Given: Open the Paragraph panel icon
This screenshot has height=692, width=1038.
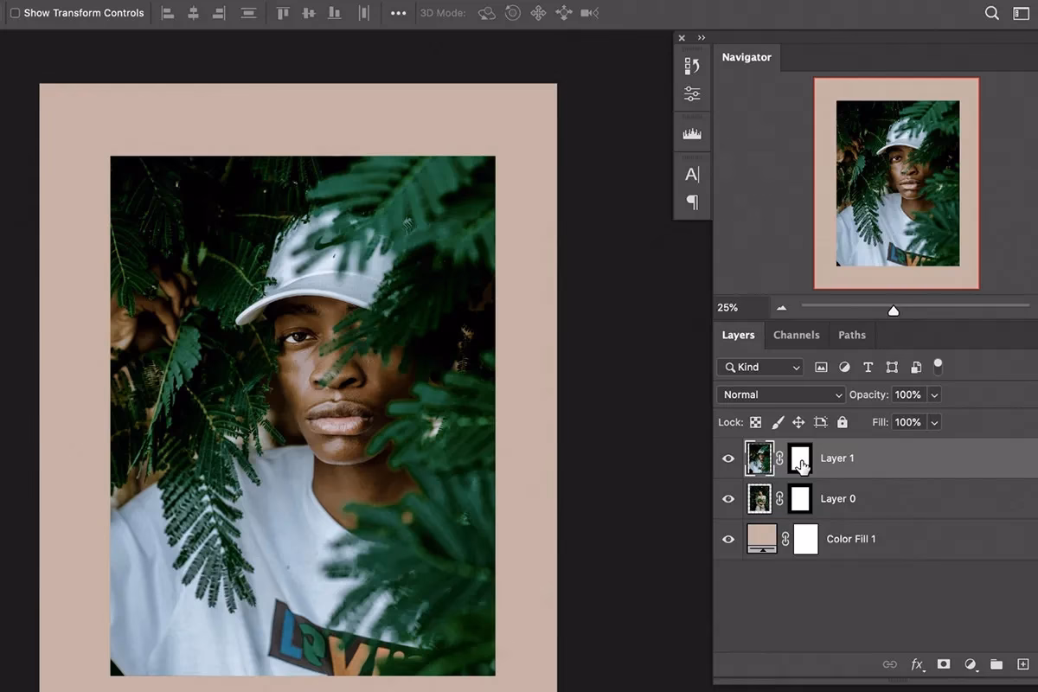Looking at the screenshot, I should tap(692, 202).
